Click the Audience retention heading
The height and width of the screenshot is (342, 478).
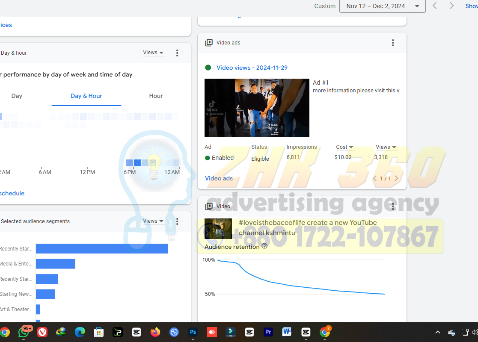pyautogui.click(x=232, y=247)
